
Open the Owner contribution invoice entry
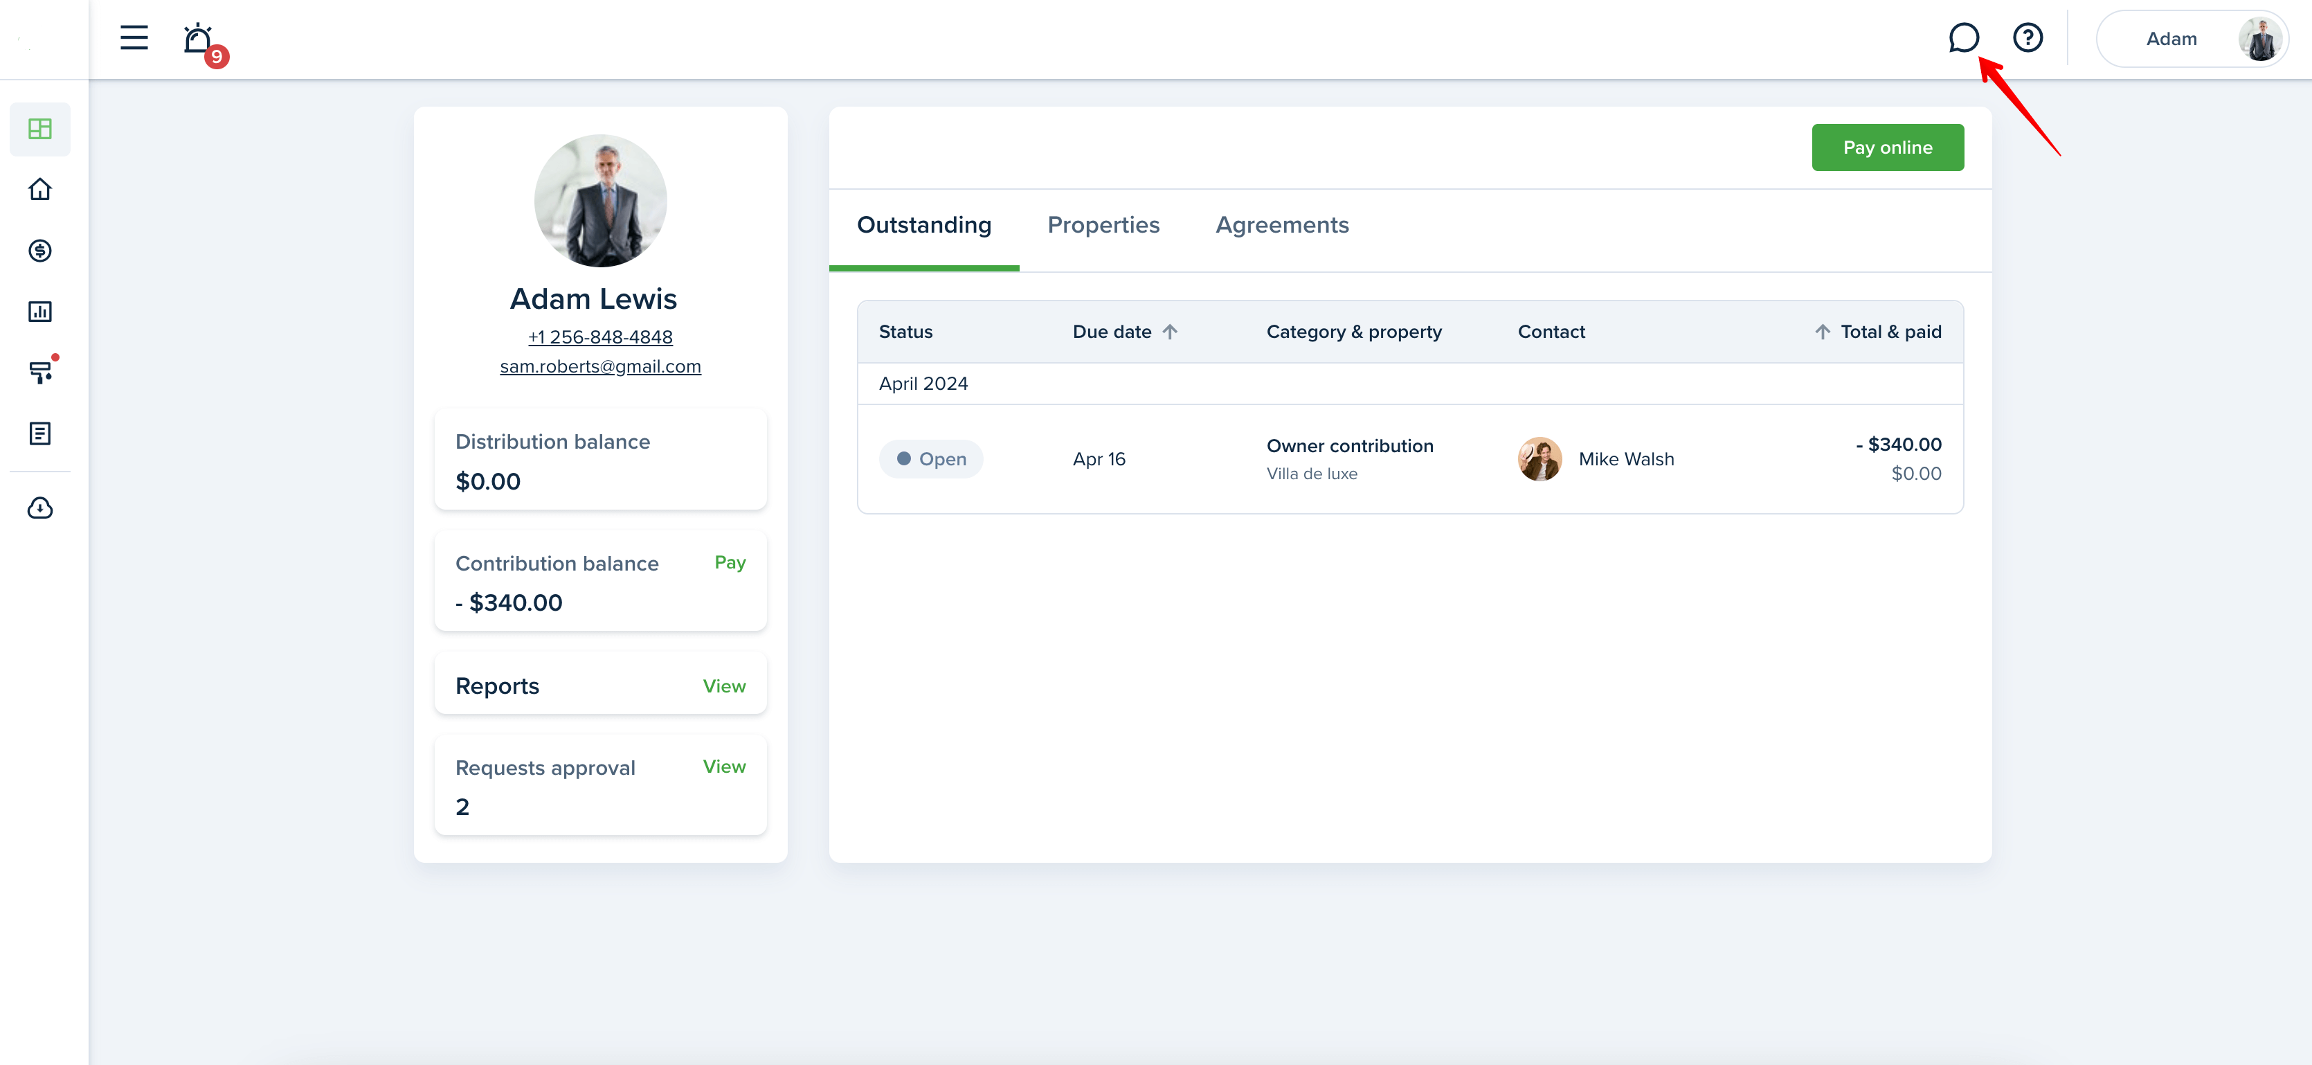click(x=1350, y=447)
